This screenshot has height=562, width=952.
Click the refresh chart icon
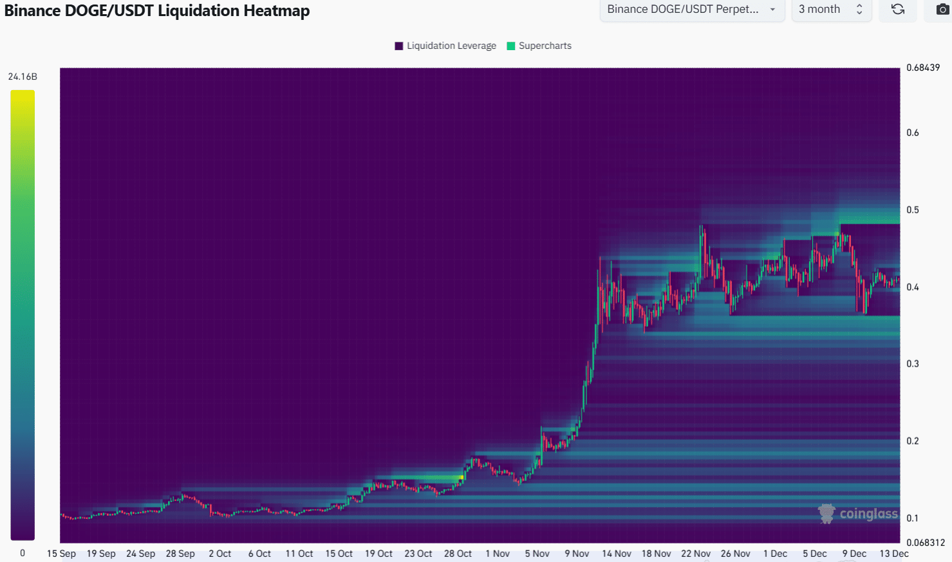coord(897,9)
